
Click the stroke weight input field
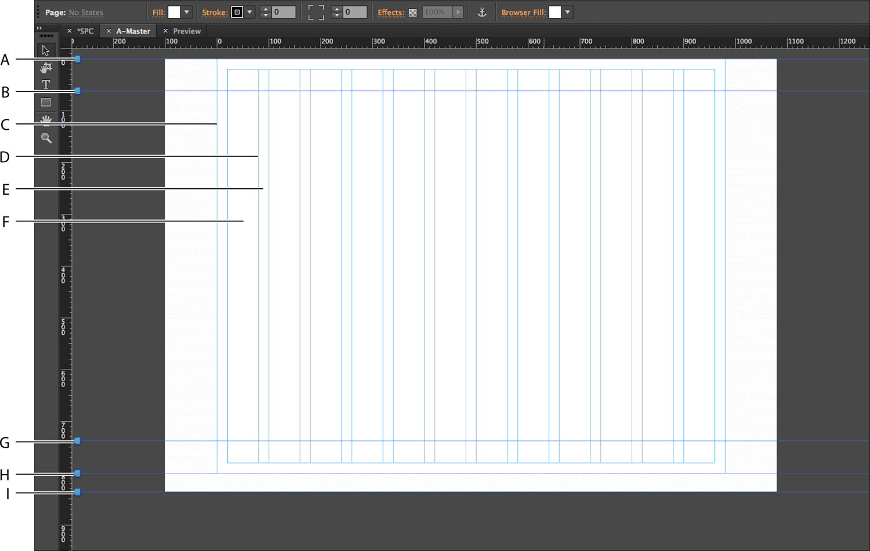point(284,12)
